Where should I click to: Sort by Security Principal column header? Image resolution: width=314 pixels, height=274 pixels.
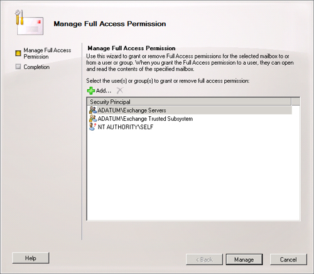(189, 102)
